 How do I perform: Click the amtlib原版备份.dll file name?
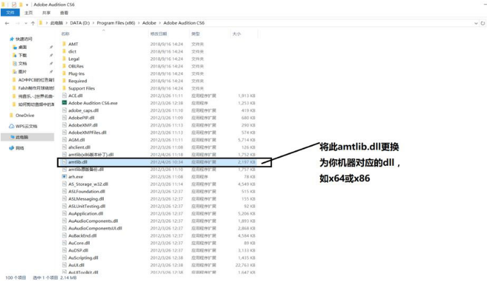(86, 169)
